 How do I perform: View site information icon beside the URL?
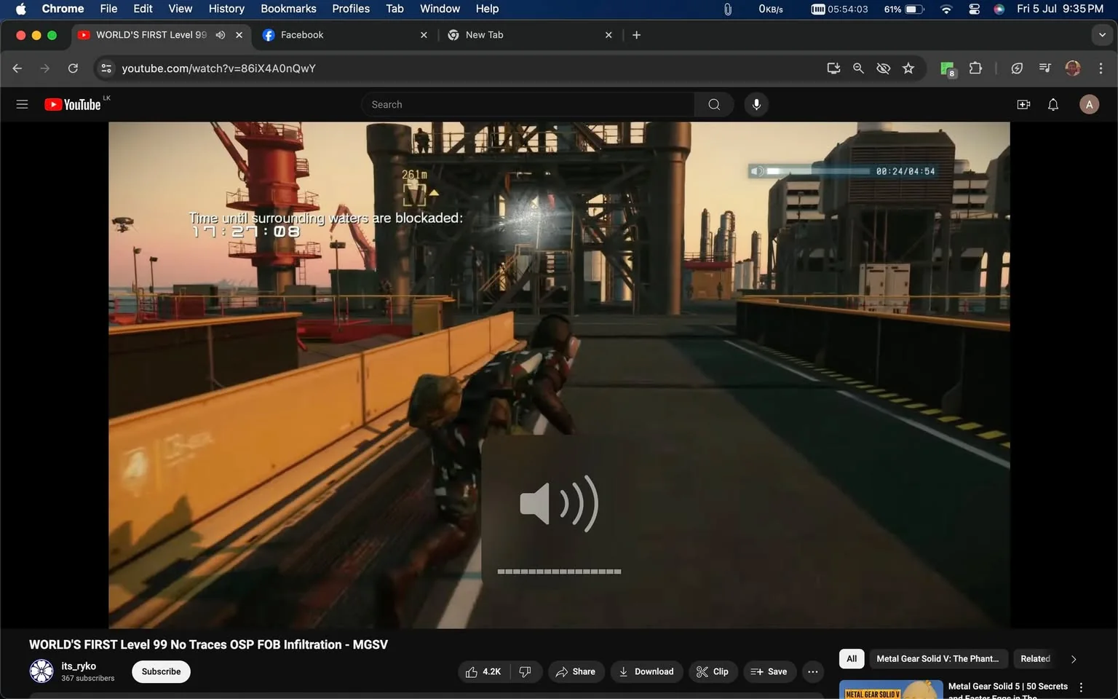(106, 68)
